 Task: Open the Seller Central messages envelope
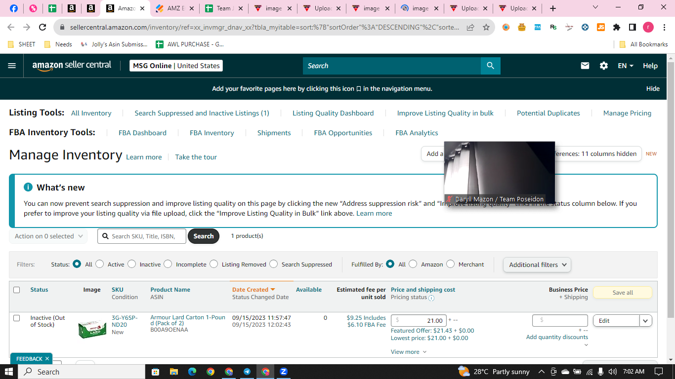click(585, 66)
